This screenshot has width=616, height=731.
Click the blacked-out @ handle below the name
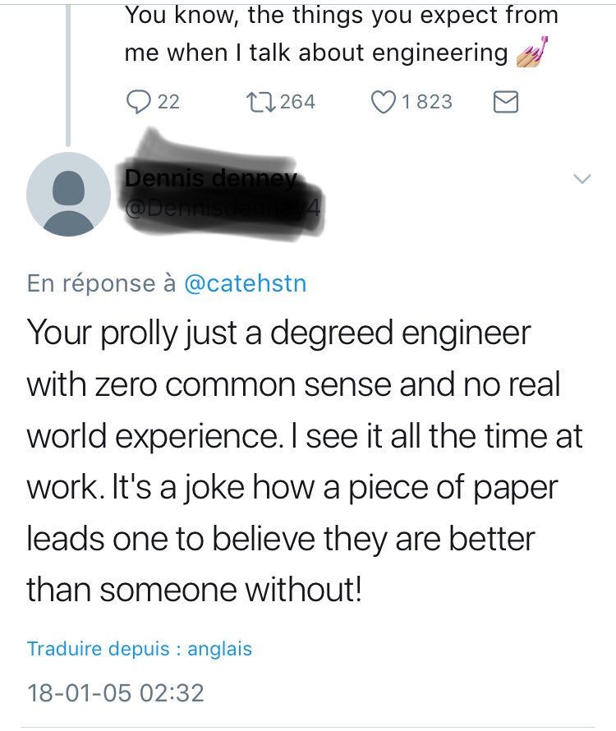[x=222, y=210]
